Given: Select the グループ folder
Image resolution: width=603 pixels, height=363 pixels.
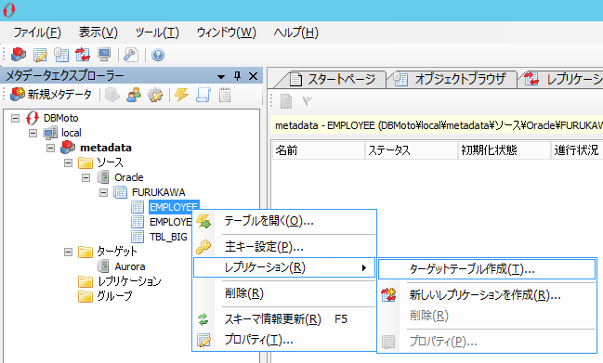Looking at the screenshot, I should pyautogui.click(x=114, y=296).
